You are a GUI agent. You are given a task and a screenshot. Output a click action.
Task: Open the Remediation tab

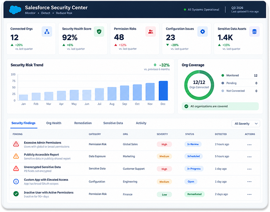(x=83, y=123)
